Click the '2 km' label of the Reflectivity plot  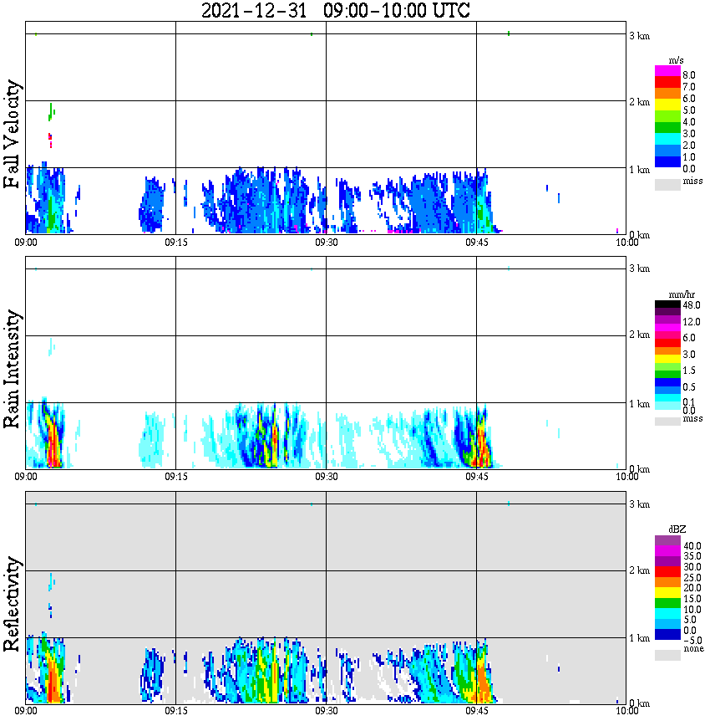pos(639,570)
